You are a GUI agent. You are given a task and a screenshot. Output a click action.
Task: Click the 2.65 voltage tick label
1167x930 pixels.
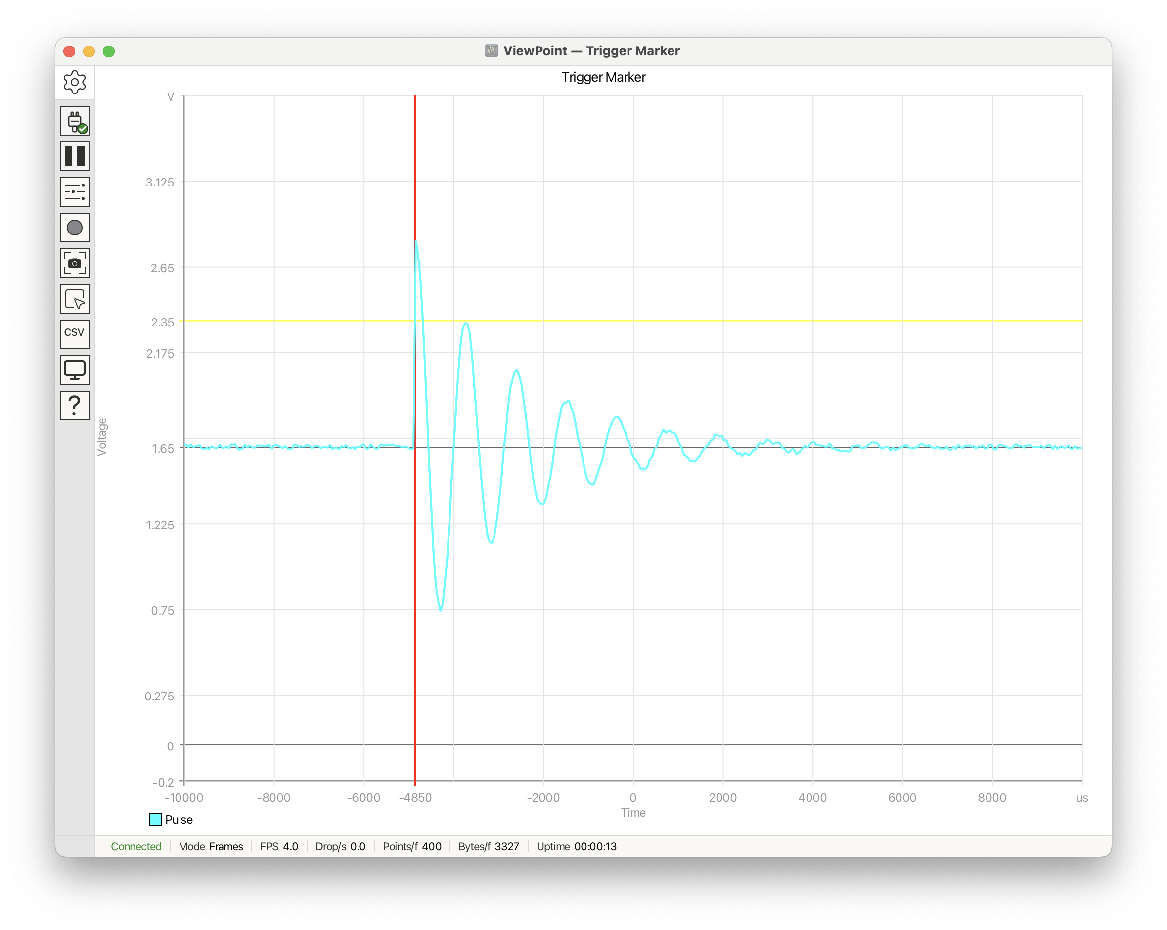pos(162,268)
